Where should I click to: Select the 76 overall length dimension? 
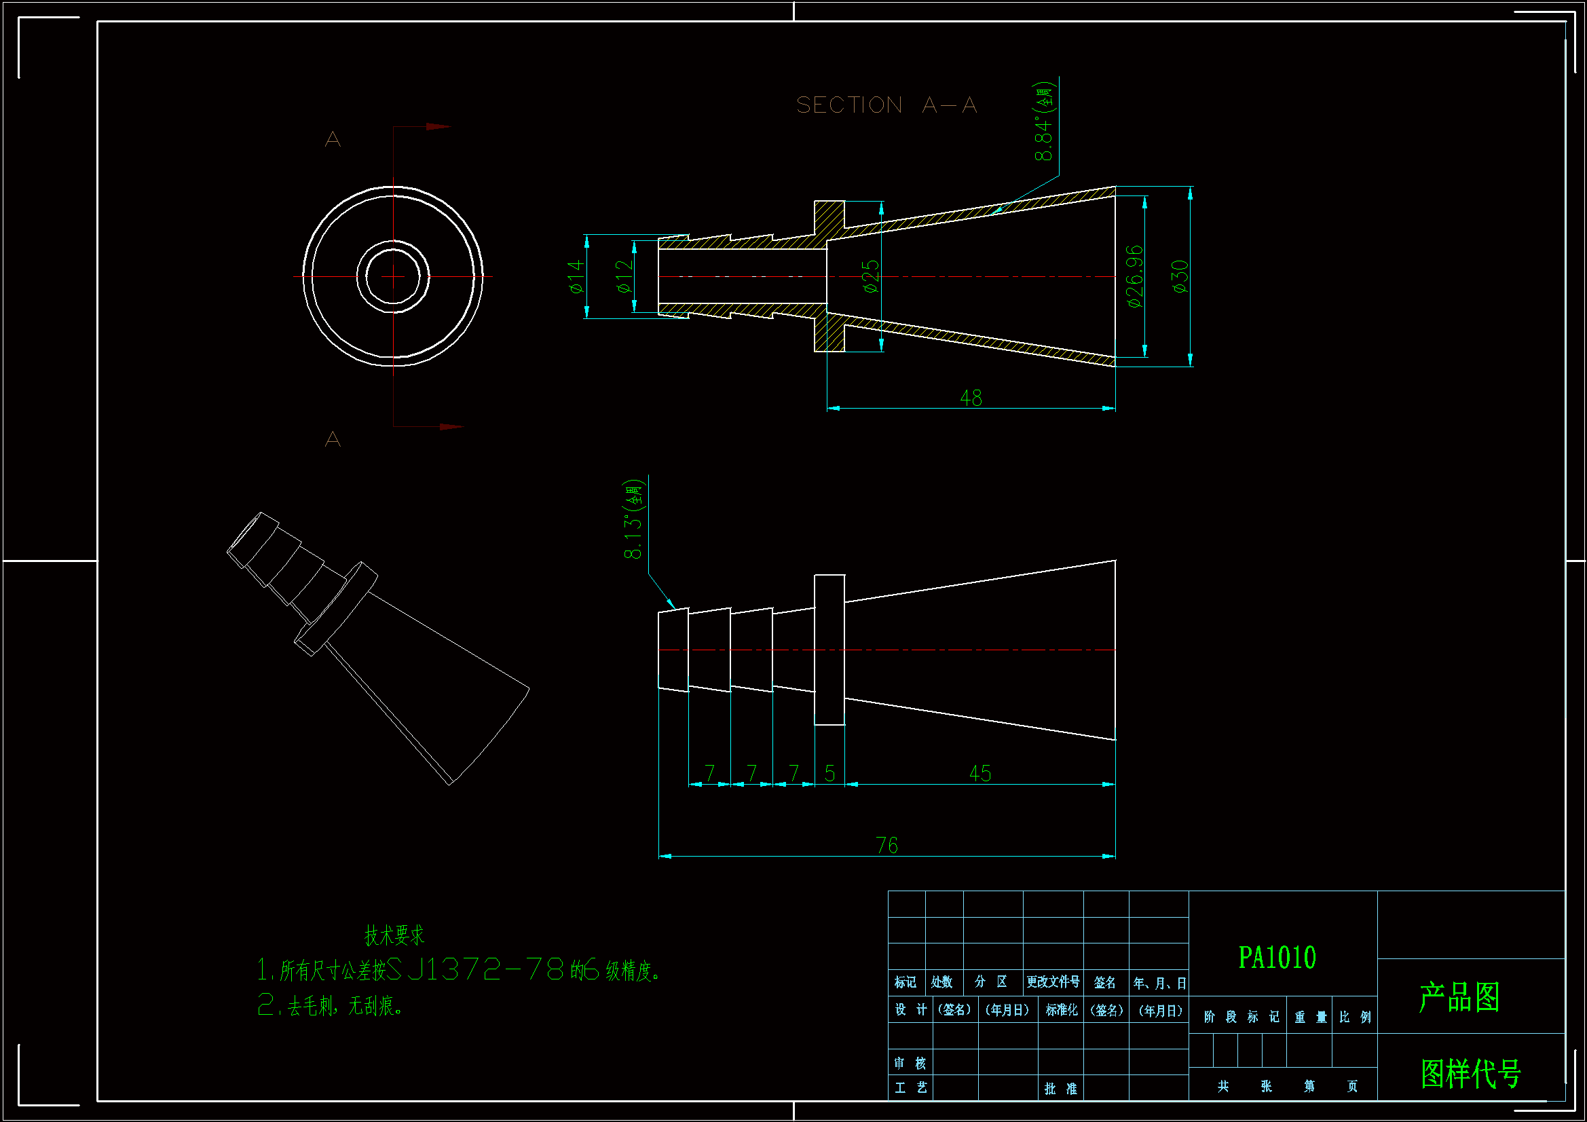(x=886, y=846)
